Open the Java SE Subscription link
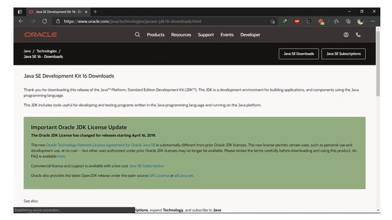Viewport: 392px width, 220px height. coord(146,166)
